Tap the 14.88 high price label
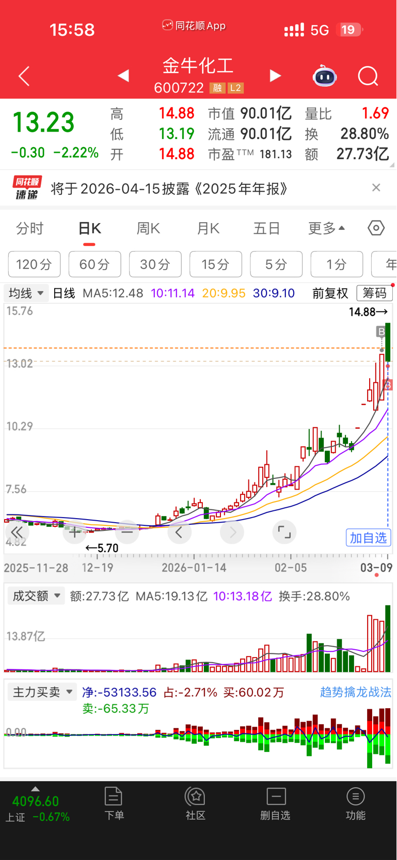 pyautogui.click(x=368, y=312)
